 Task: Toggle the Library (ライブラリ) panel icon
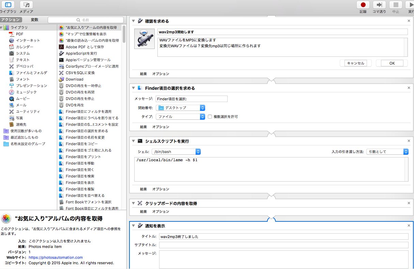8,5
